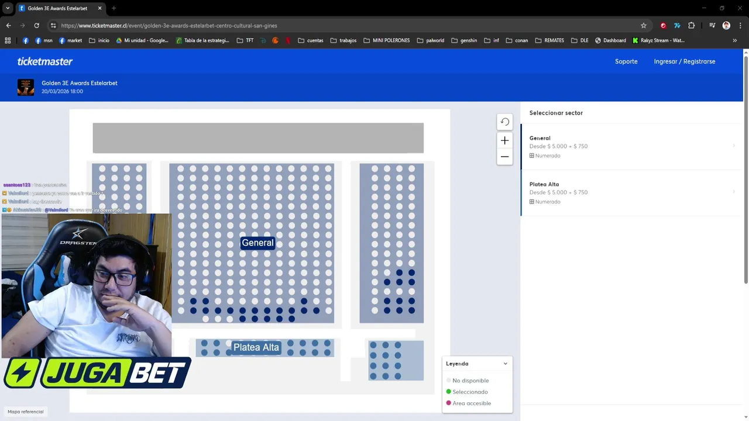Select the General sector option
749x421 pixels.
[632, 147]
